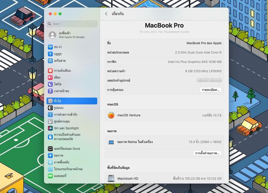Click the macOS Ventura logo icon
The image size is (268, 193).
[x=111, y=115]
